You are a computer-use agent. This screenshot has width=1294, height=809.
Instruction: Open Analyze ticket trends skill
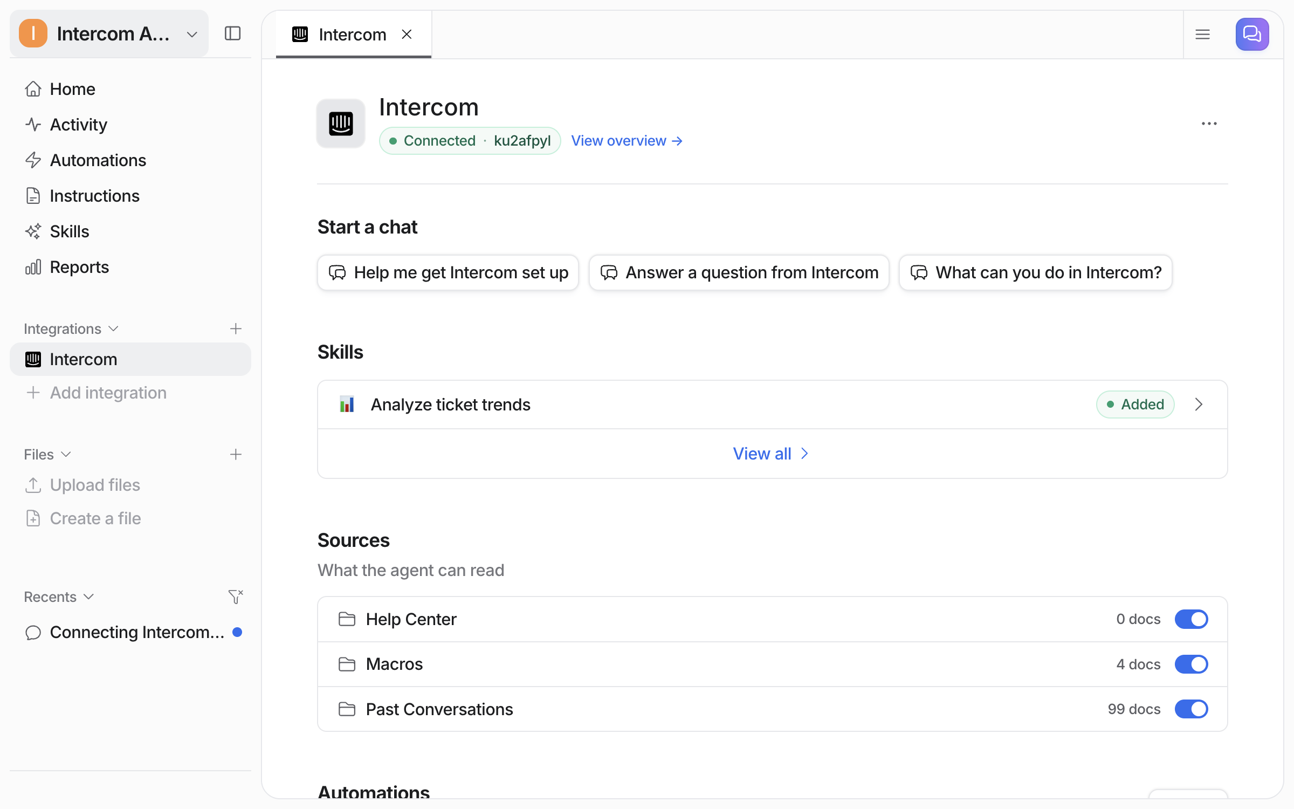tap(772, 404)
